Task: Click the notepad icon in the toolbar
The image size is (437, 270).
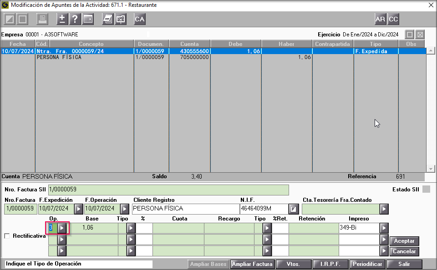Action: [107, 19]
